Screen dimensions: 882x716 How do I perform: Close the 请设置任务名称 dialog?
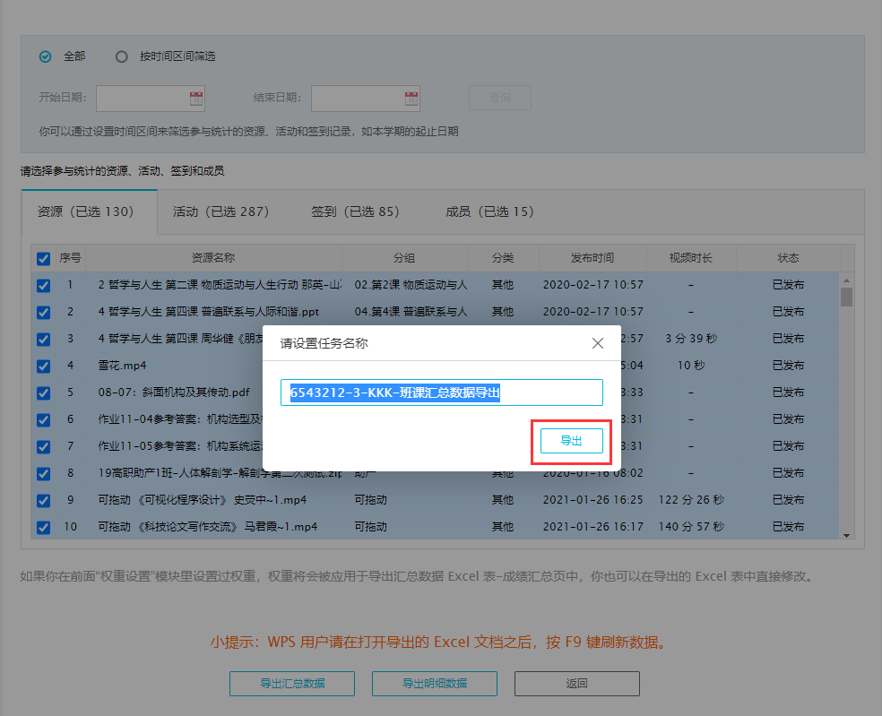[x=597, y=342]
